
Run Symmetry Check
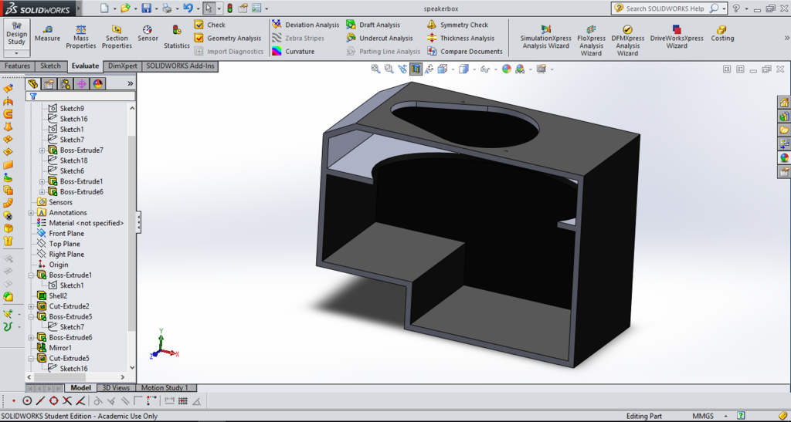click(458, 25)
